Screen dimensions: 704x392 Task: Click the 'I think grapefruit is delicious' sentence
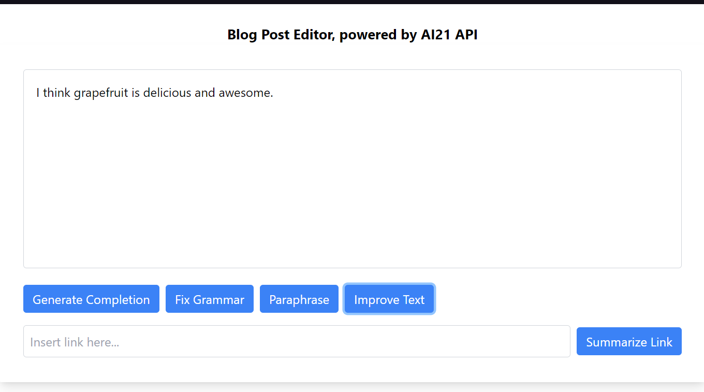155,93
